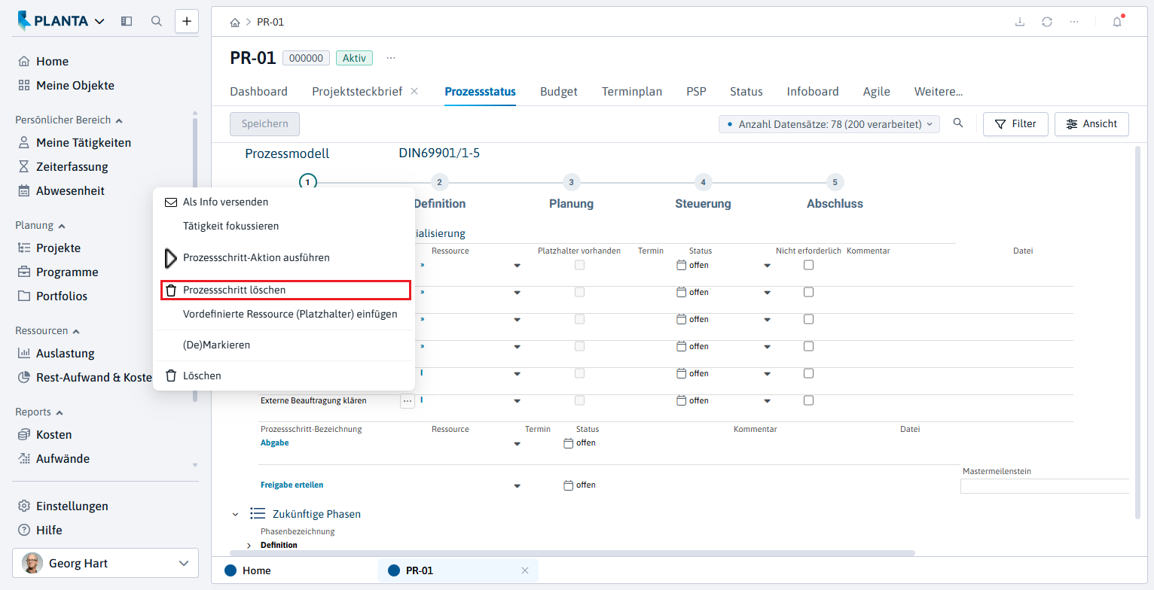Tick Nicht erforderlich checkbox in second row
1154x590 pixels.
pyautogui.click(x=808, y=292)
